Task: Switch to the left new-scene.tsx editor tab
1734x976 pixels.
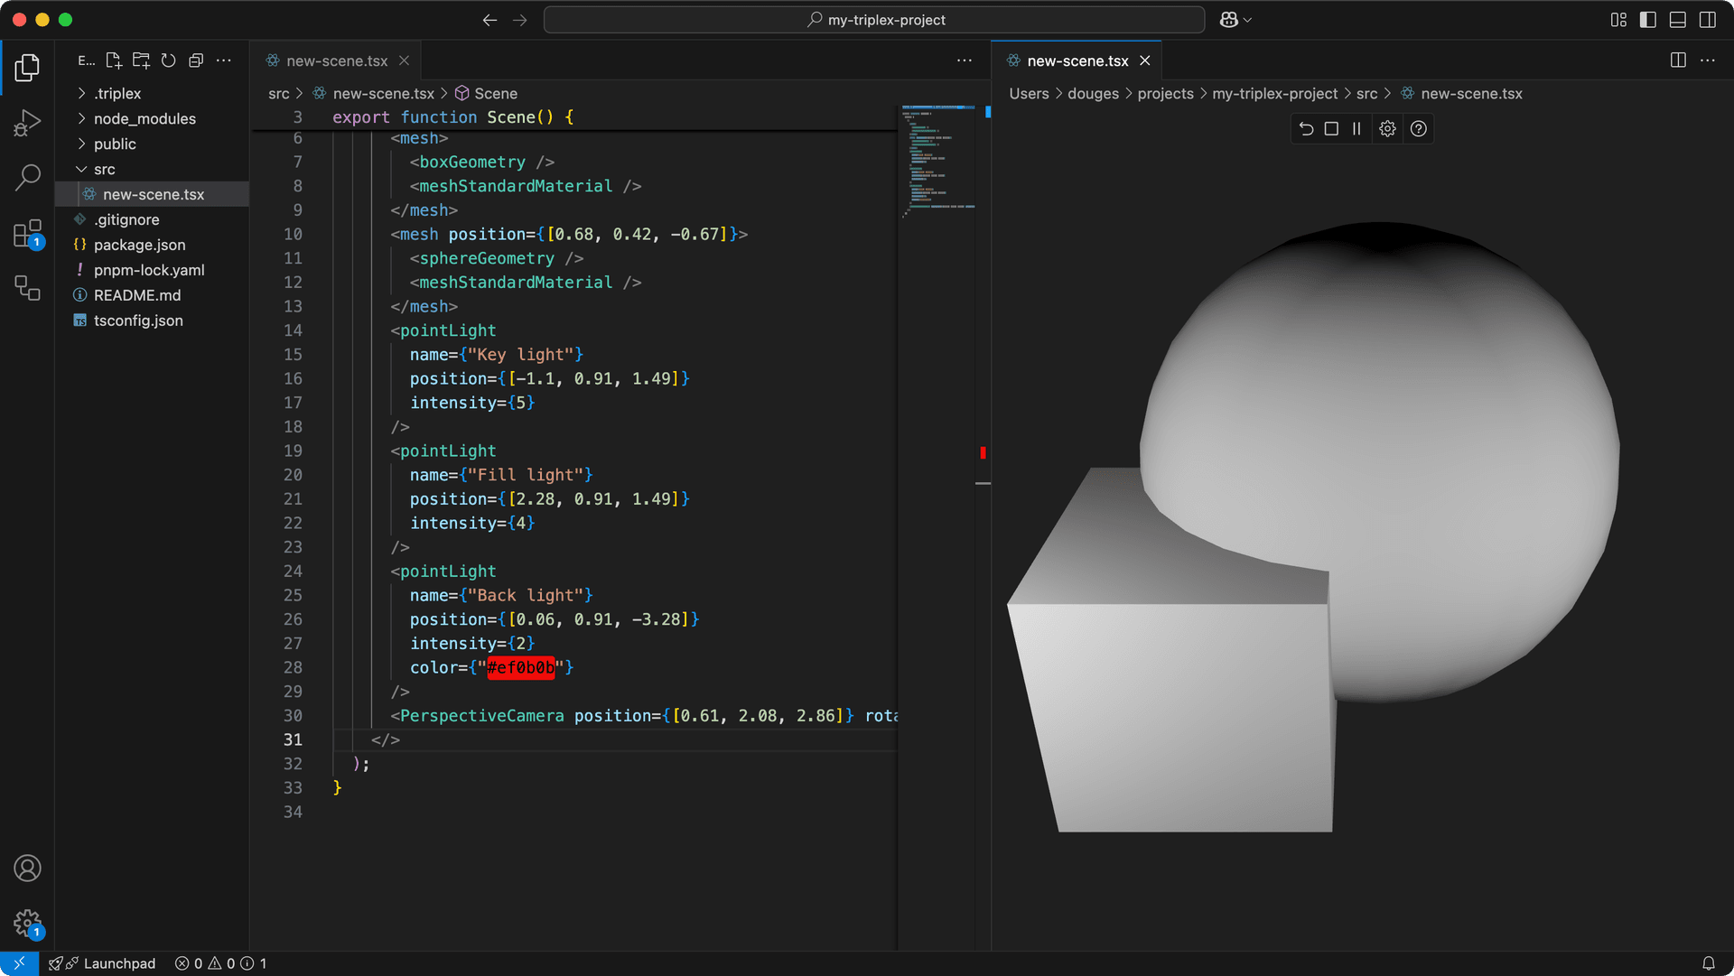Action: (336, 60)
